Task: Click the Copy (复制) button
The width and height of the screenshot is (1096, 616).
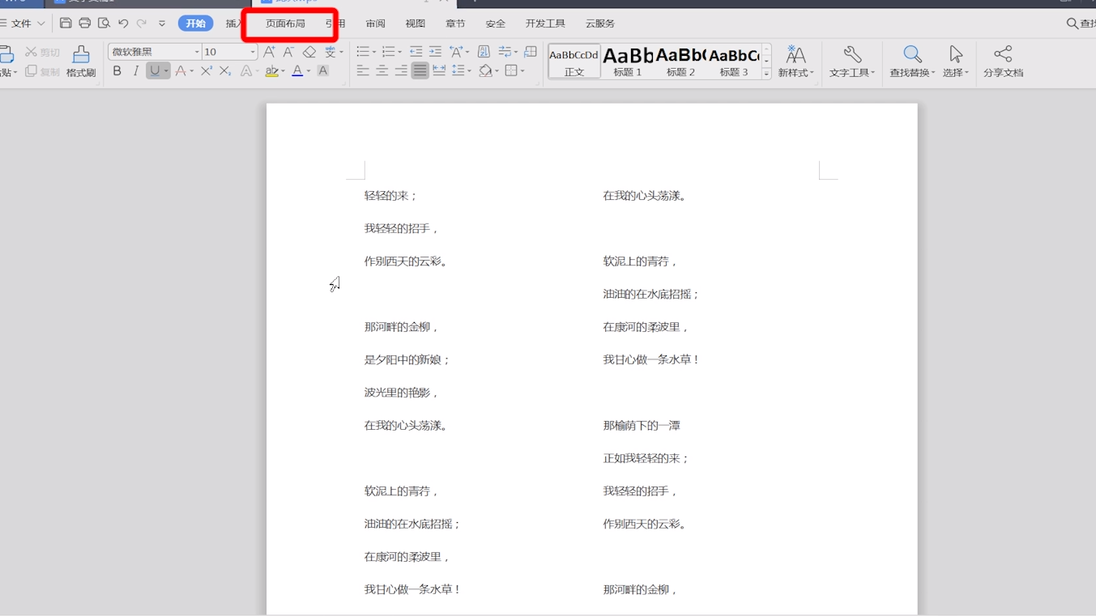Action: pos(42,71)
